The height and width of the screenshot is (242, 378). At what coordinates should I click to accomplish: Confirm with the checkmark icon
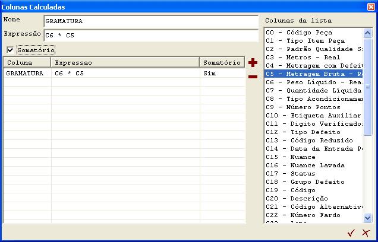pos(351,233)
